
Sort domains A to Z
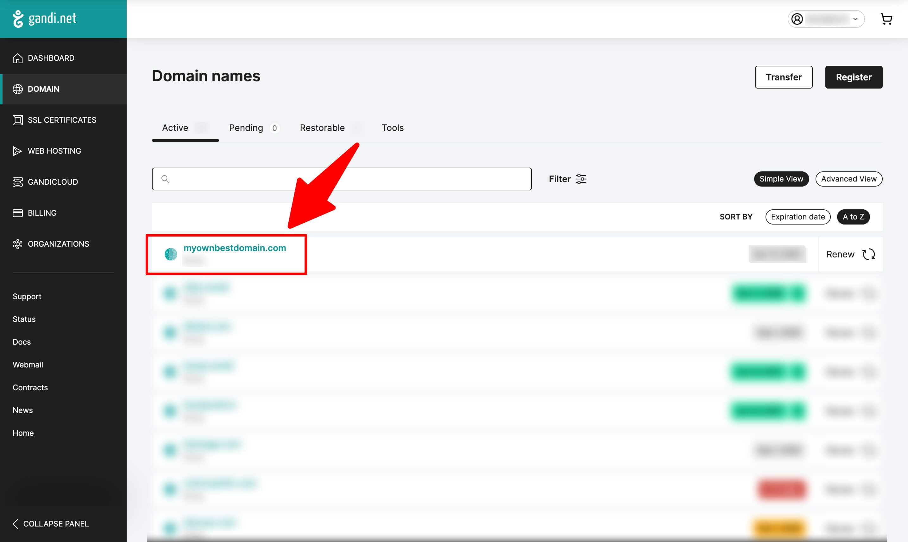(853, 217)
